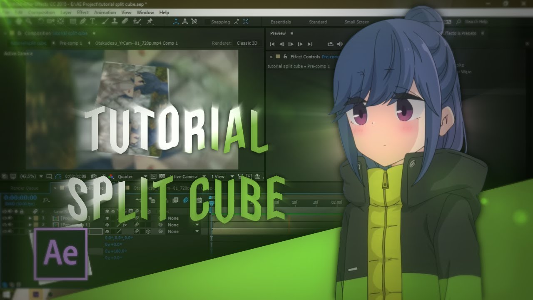Select the Essentials workspace

tap(281, 22)
